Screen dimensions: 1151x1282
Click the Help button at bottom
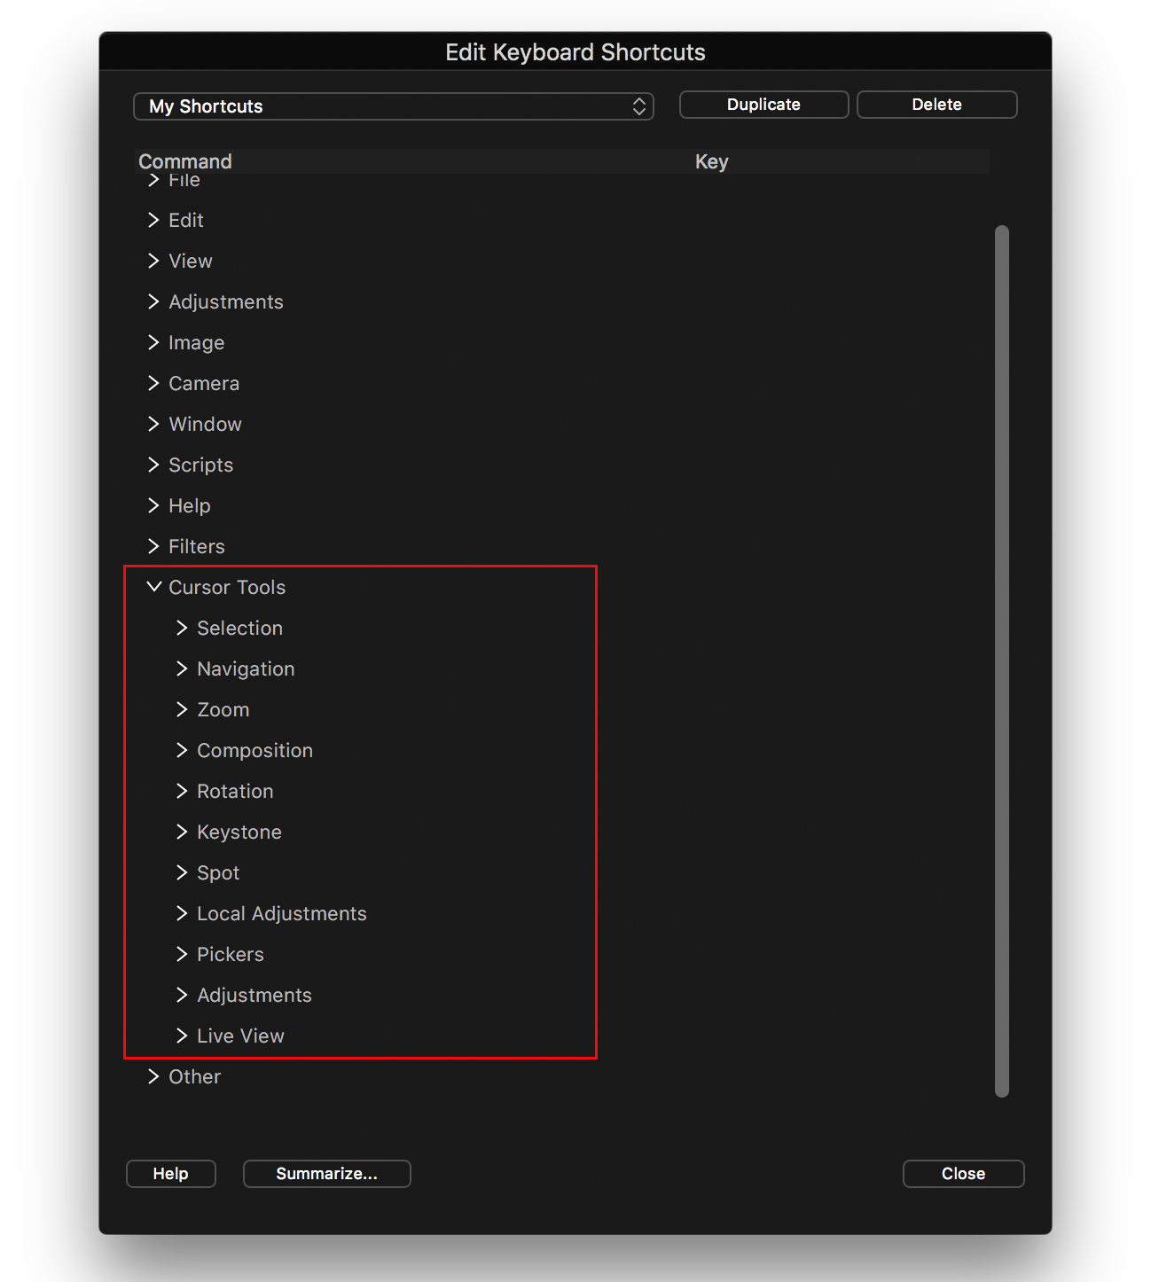point(170,1174)
